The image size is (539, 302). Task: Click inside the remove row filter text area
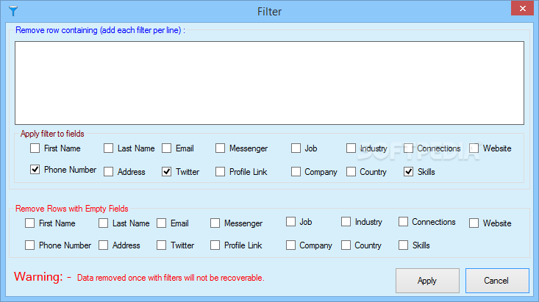[269, 83]
